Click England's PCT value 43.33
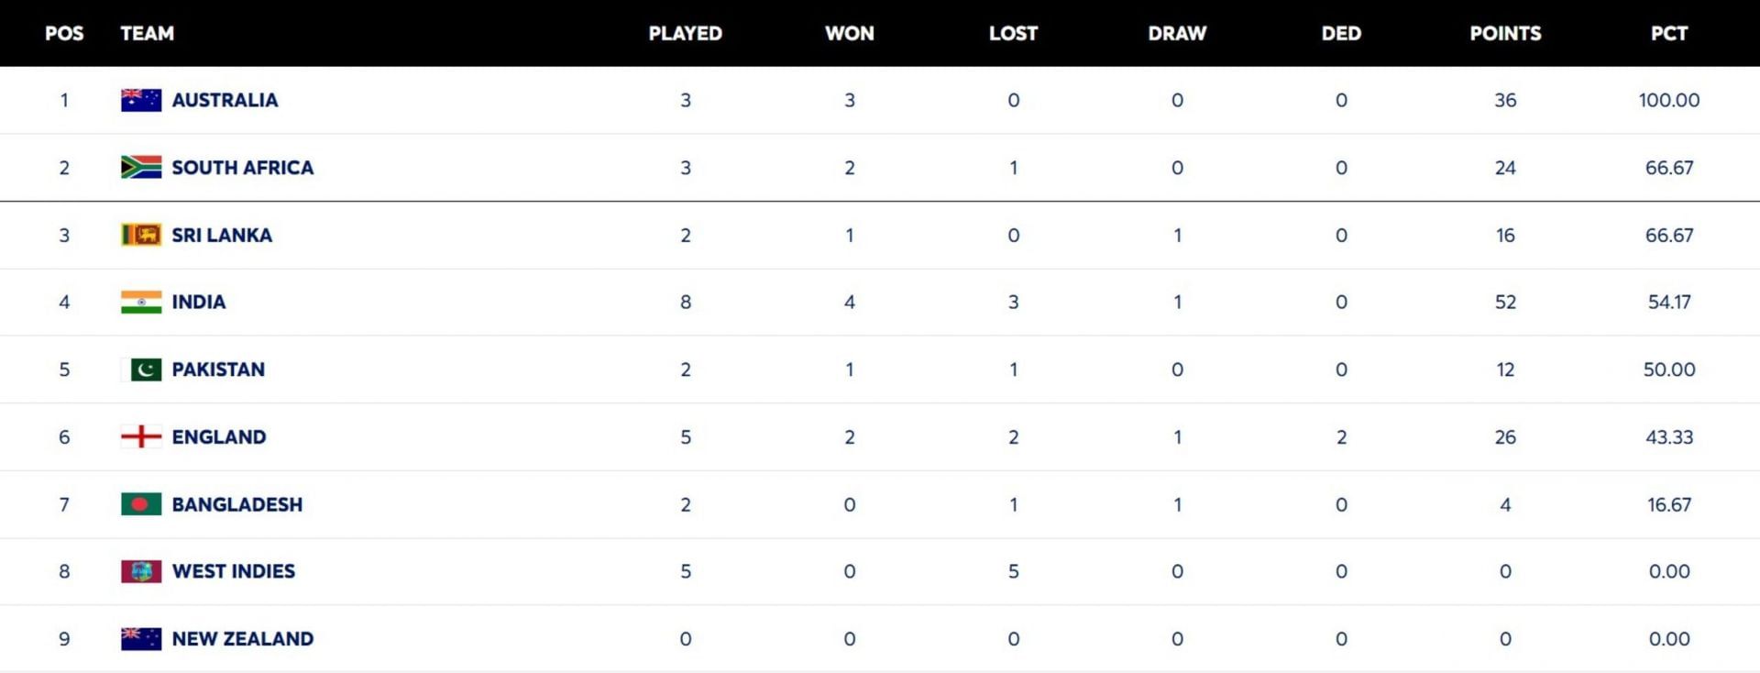Screen dimensions: 1760x673 pos(1668,437)
